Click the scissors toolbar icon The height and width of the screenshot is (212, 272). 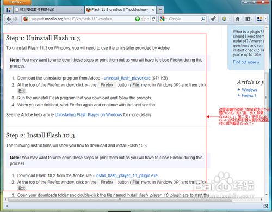pos(213,19)
